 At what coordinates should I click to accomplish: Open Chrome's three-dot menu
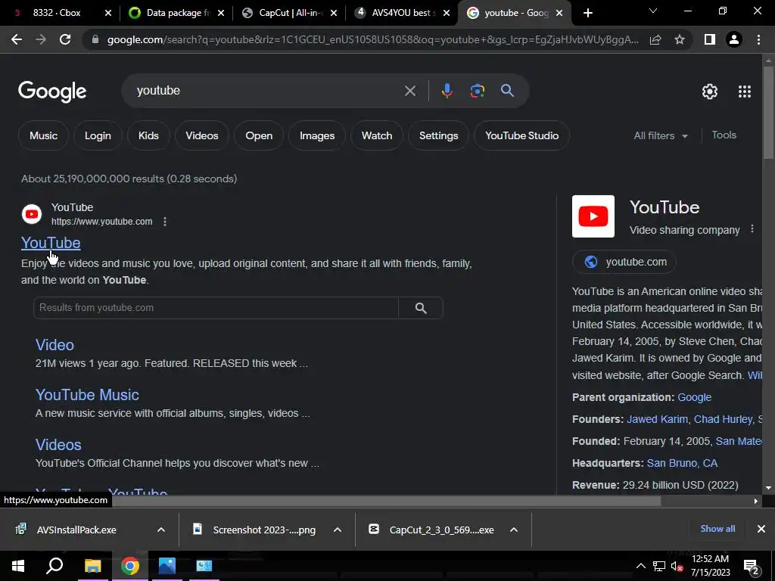(x=758, y=39)
